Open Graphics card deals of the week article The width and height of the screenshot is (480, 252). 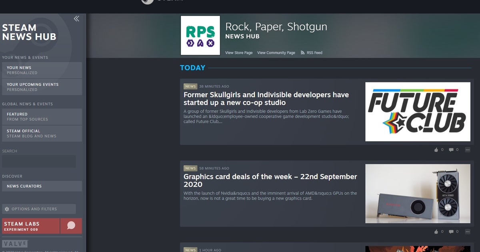coord(270,180)
